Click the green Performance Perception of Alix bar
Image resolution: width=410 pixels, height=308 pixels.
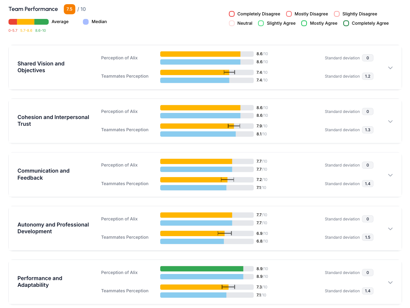pos(202,269)
